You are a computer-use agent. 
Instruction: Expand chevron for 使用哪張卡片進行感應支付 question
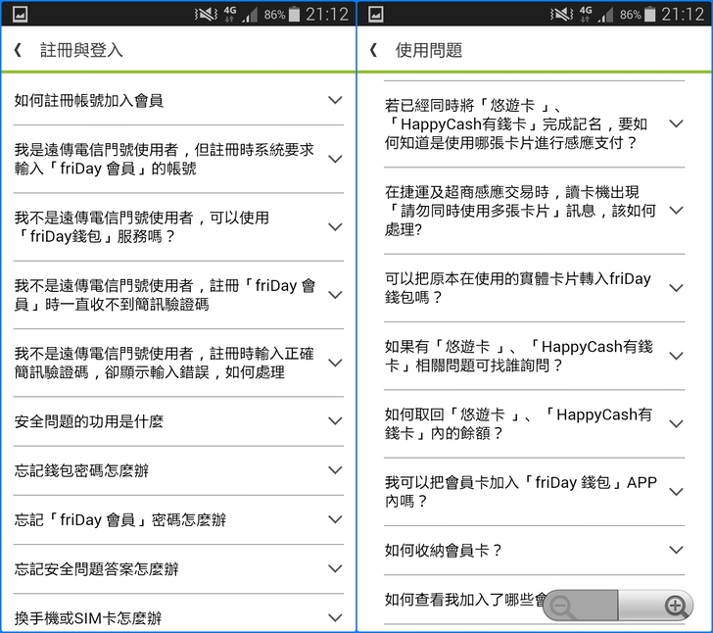point(677,123)
